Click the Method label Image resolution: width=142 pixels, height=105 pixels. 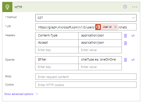pos(12,17)
